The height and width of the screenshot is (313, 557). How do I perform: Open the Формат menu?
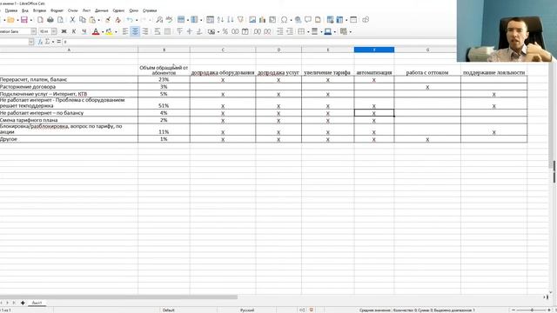[x=57, y=10]
